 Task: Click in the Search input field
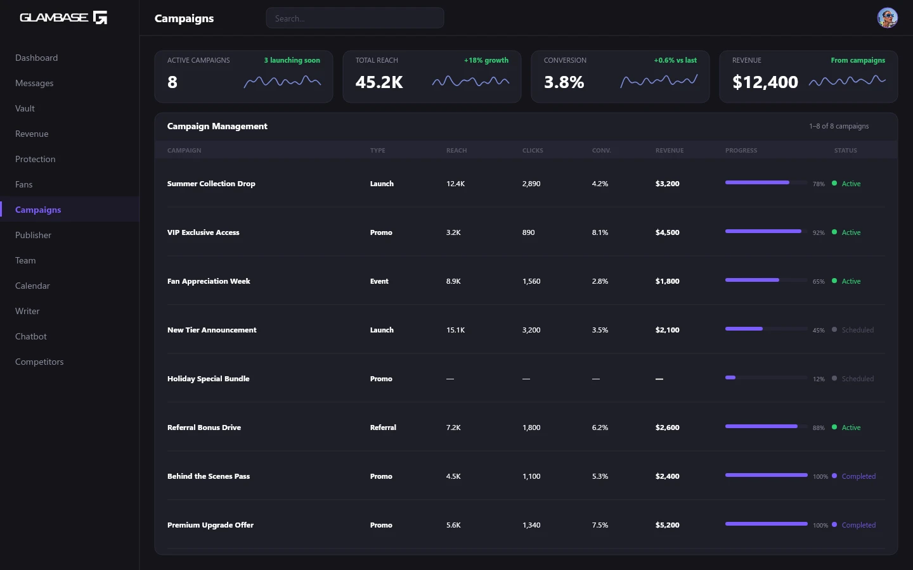[x=355, y=18]
